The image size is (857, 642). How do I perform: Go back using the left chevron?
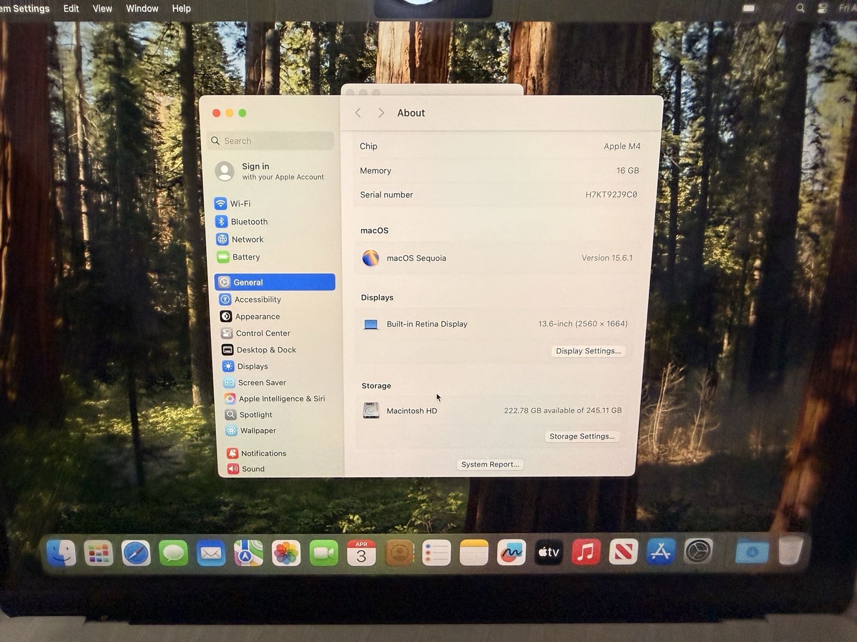358,113
